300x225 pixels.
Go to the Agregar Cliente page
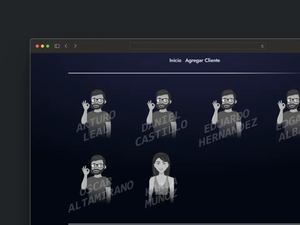(x=202, y=60)
